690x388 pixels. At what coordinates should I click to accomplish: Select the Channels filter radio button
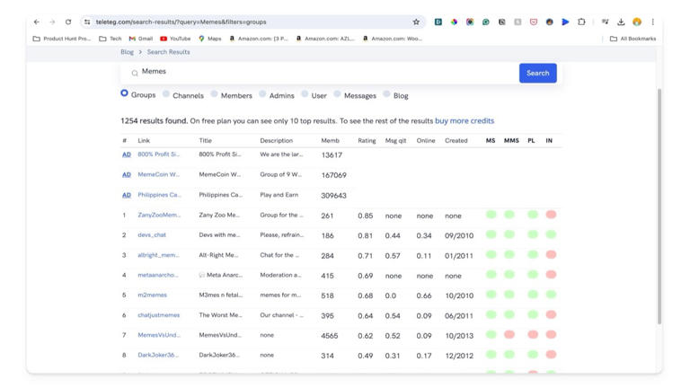click(166, 93)
